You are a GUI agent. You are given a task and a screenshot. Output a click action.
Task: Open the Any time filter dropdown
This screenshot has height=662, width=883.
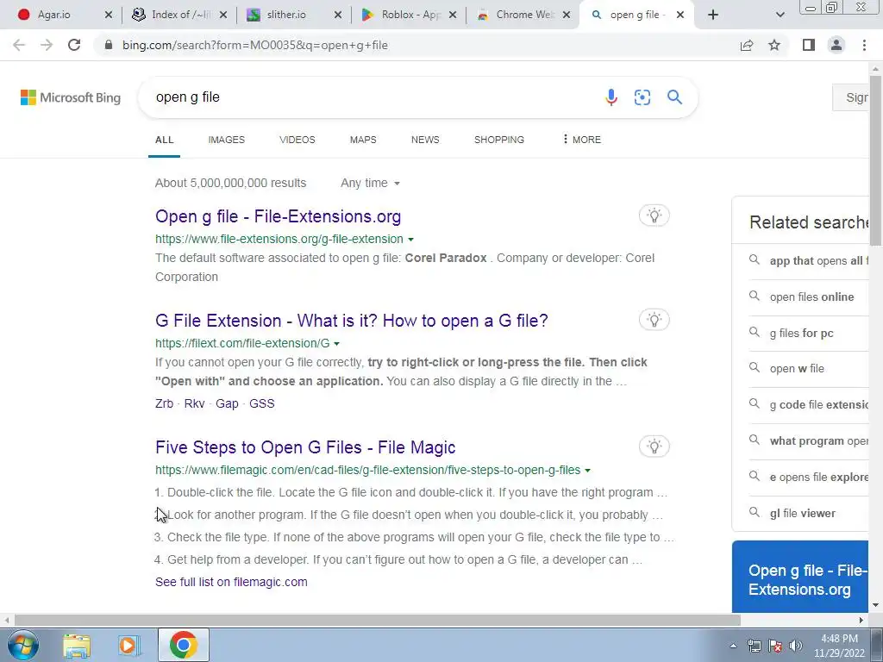click(370, 183)
